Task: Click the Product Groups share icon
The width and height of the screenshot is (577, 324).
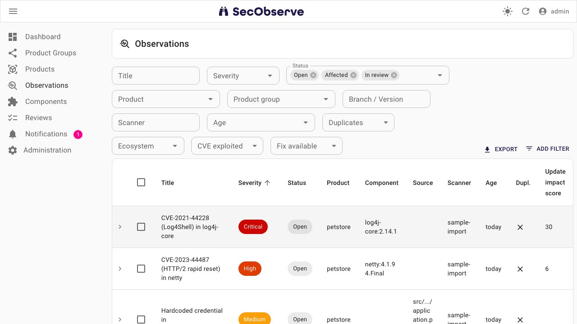Action: point(13,53)
